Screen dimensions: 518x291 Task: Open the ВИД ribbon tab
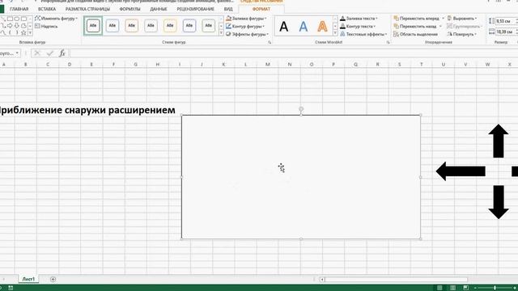click(228, 9)
